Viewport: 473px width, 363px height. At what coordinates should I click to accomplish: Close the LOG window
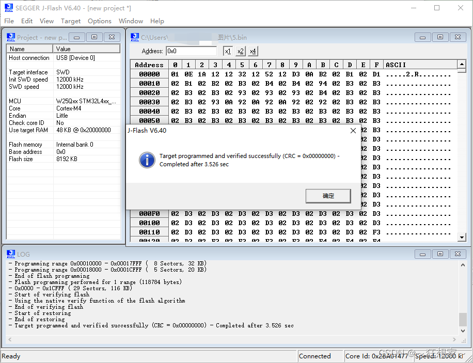458,254
